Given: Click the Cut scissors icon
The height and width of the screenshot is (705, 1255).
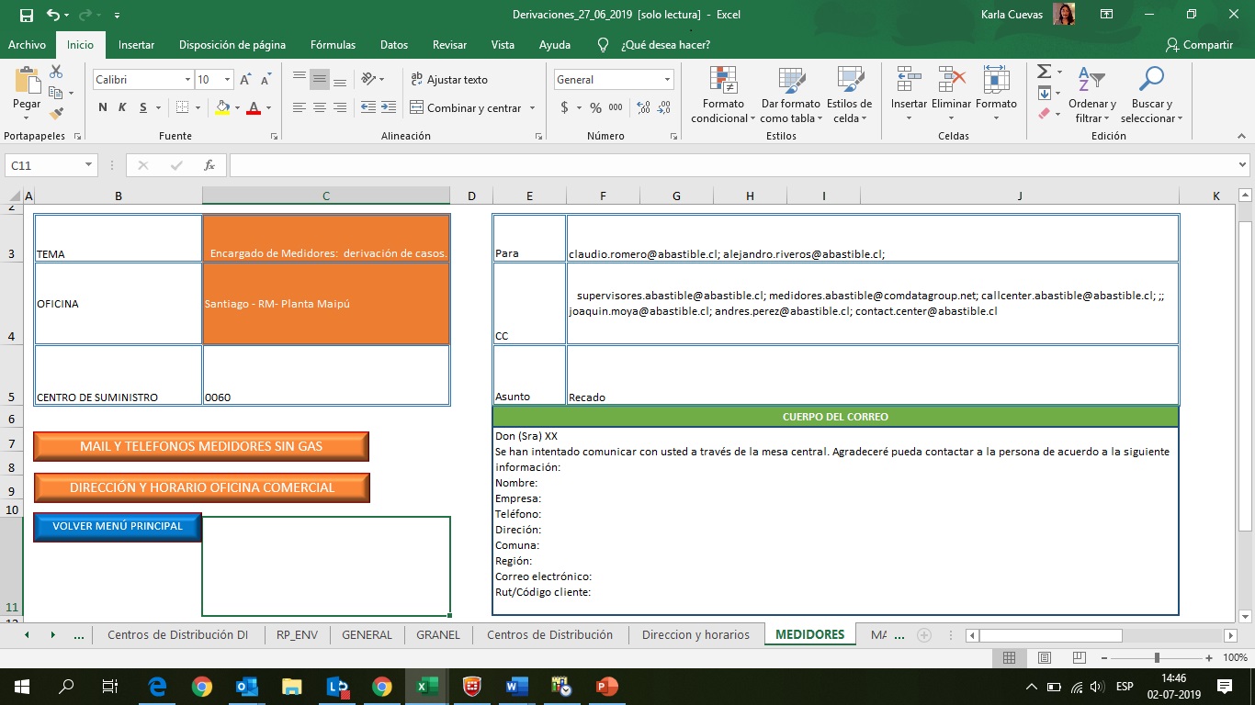Looking at the screenshot, I should [x=56, y=72].
